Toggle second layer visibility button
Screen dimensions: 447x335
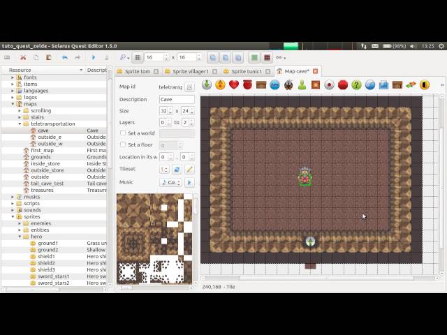click(x=226, y=57)
